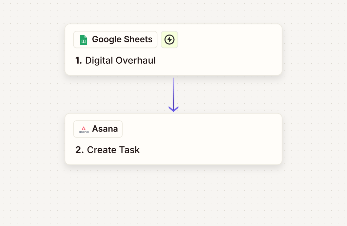The height and width of the screenshot is (226, 347).
Task: Click the step number "2."
Action: [x=79, y=150]
